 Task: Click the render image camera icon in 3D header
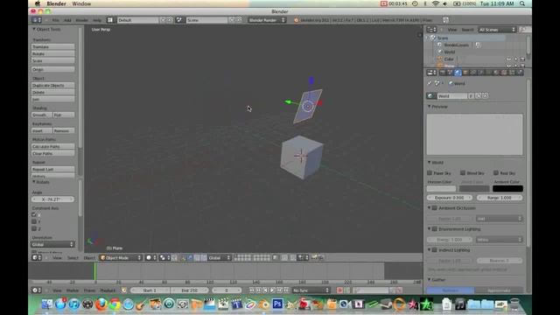pos(314,257)
